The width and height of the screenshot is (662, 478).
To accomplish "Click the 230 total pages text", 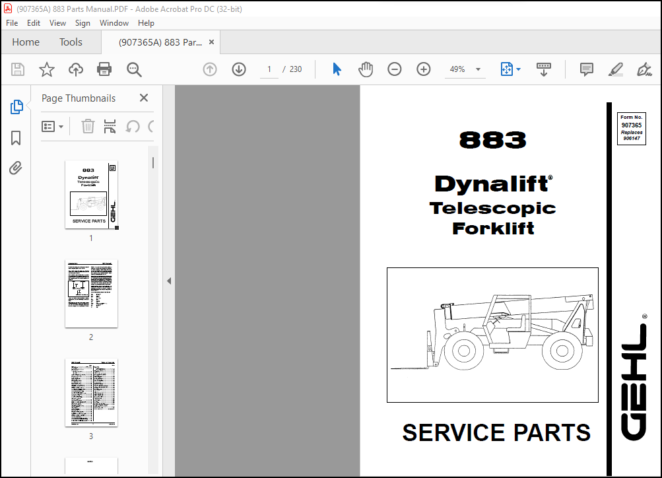I will [x=296, y=69].
